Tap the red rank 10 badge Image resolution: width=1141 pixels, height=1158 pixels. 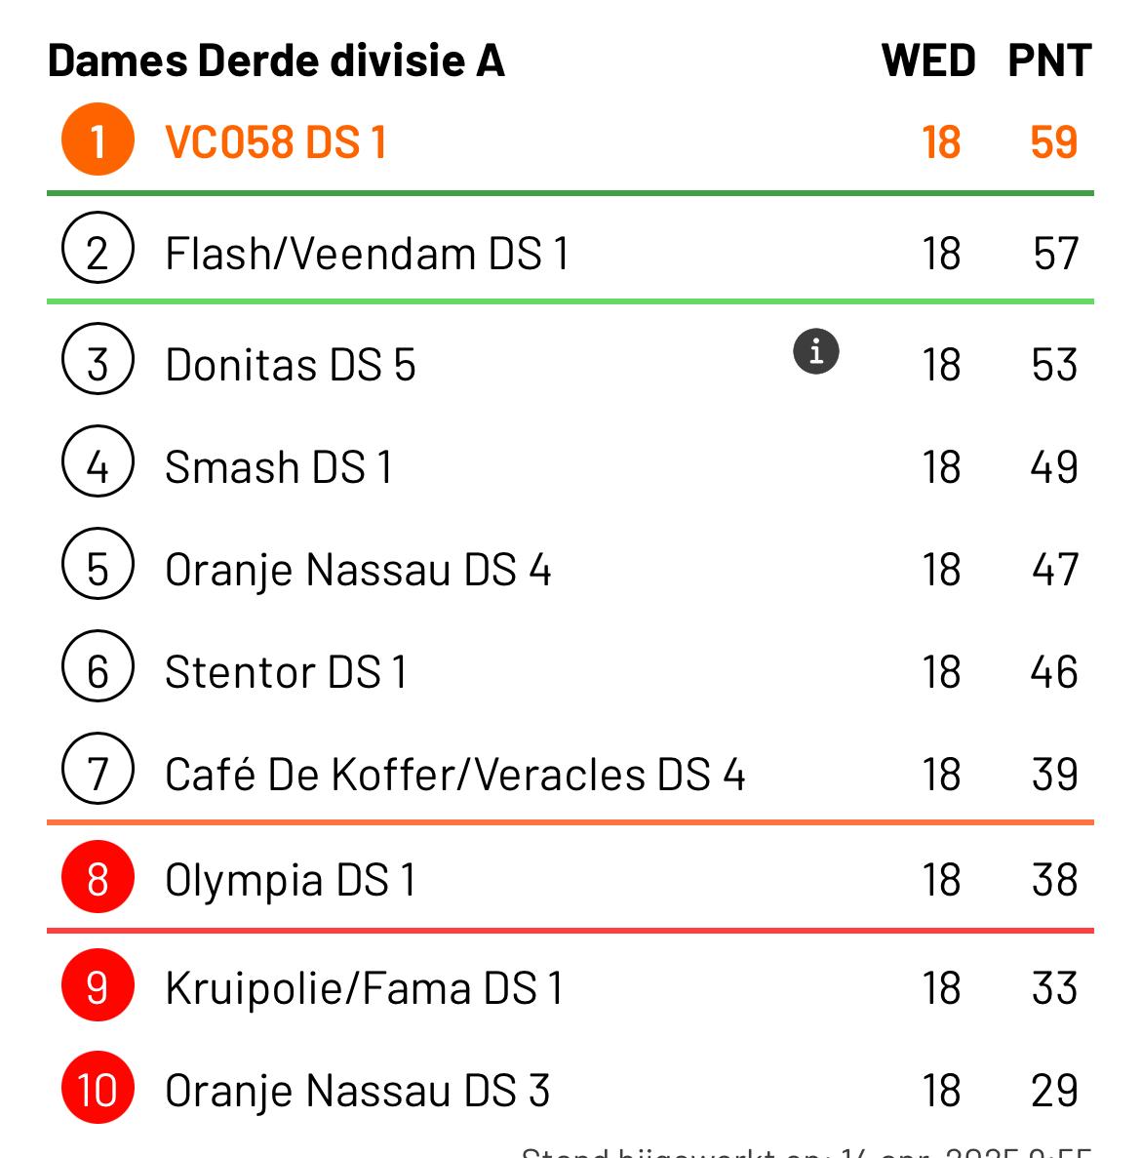98,1088
